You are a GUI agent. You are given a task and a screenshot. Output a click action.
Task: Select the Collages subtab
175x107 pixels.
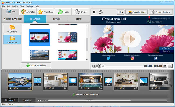35,19
